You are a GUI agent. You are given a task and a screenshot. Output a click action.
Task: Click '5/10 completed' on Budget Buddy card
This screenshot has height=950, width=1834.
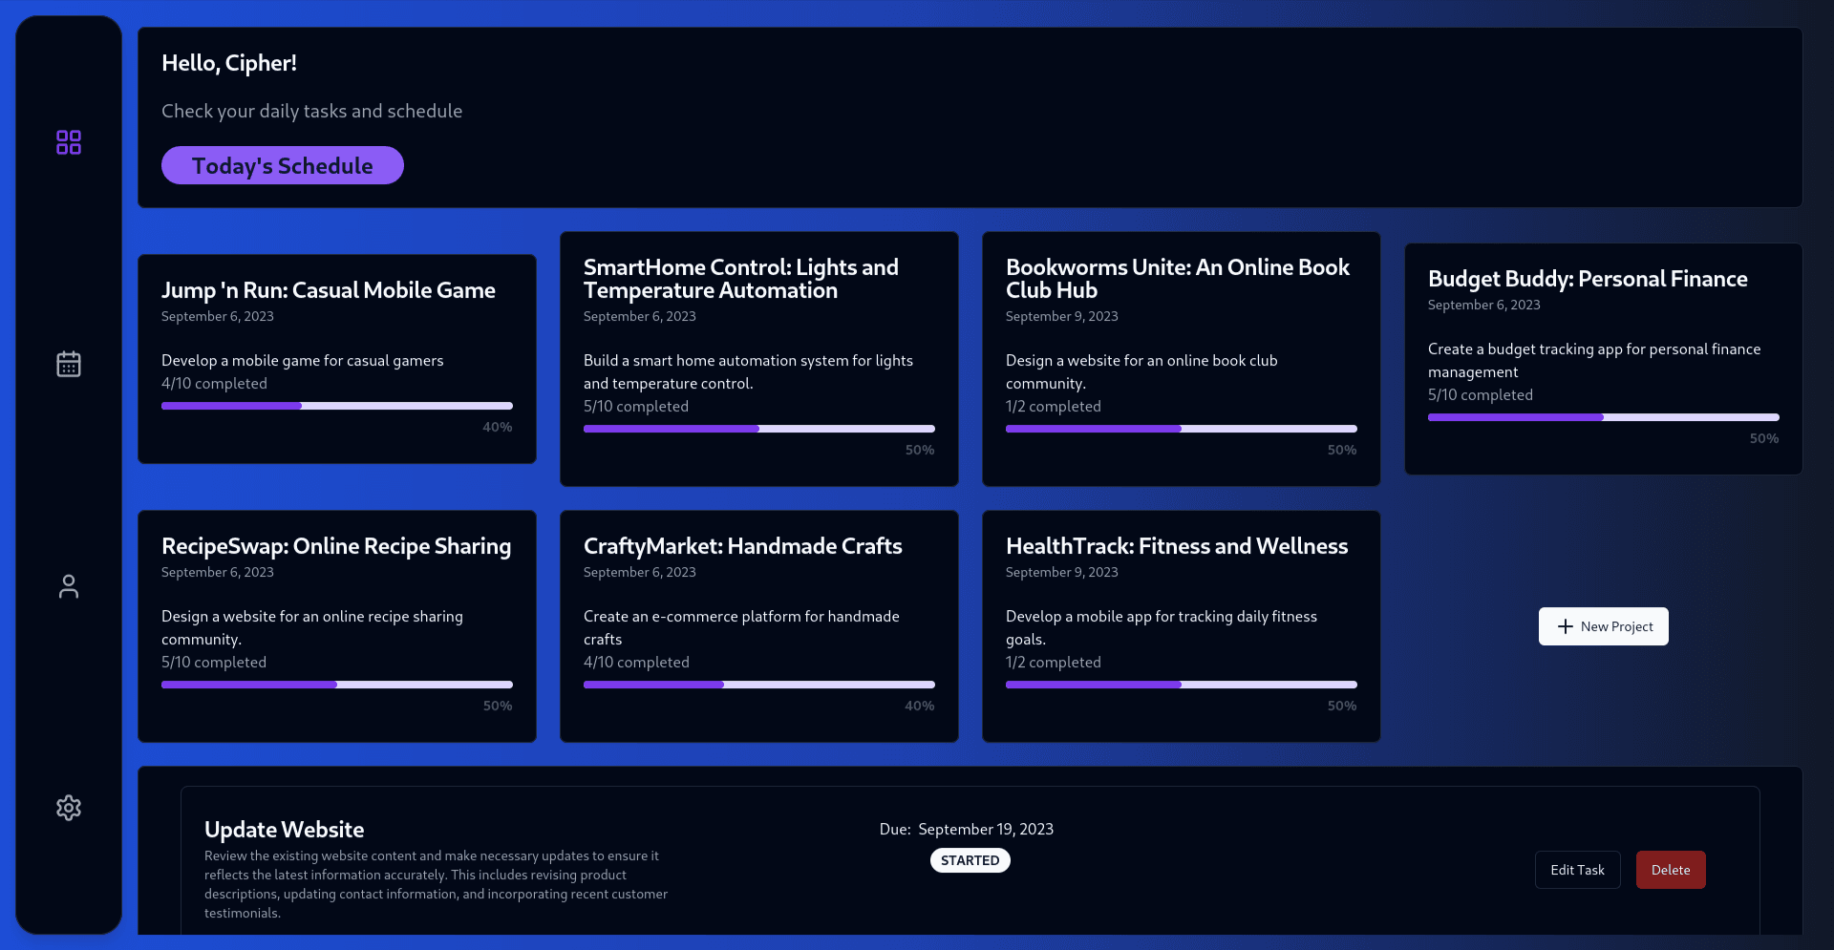coord(1481,394)
